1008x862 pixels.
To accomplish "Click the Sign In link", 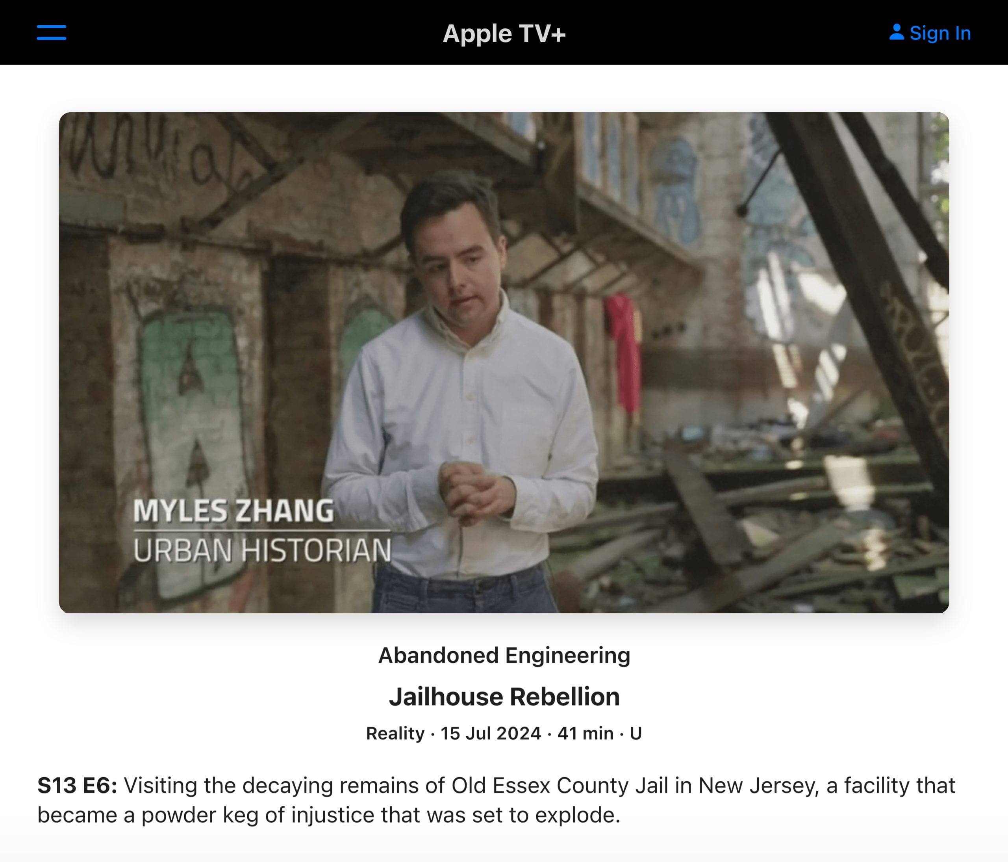I will tap(940, 33).
